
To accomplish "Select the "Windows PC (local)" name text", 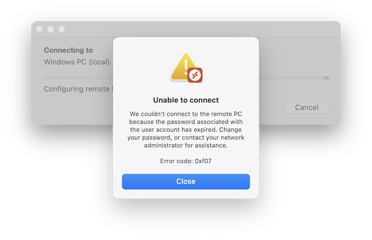I will [77, 61].
